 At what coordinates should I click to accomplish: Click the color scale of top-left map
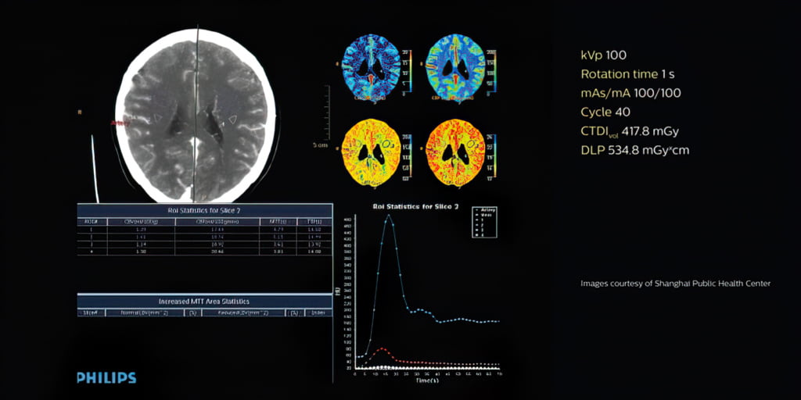(405, 70)
